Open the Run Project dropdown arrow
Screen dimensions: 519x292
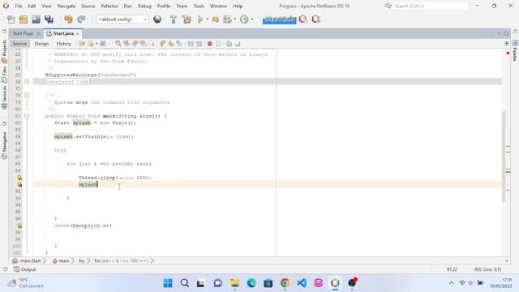tap(208, 19)
